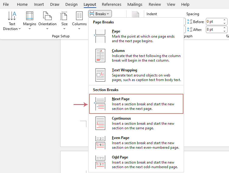Image resolution: width=229 pixels, height=173 pixels.
Task: Expand the Columns dropdown arrow
Action: [79, 29]
